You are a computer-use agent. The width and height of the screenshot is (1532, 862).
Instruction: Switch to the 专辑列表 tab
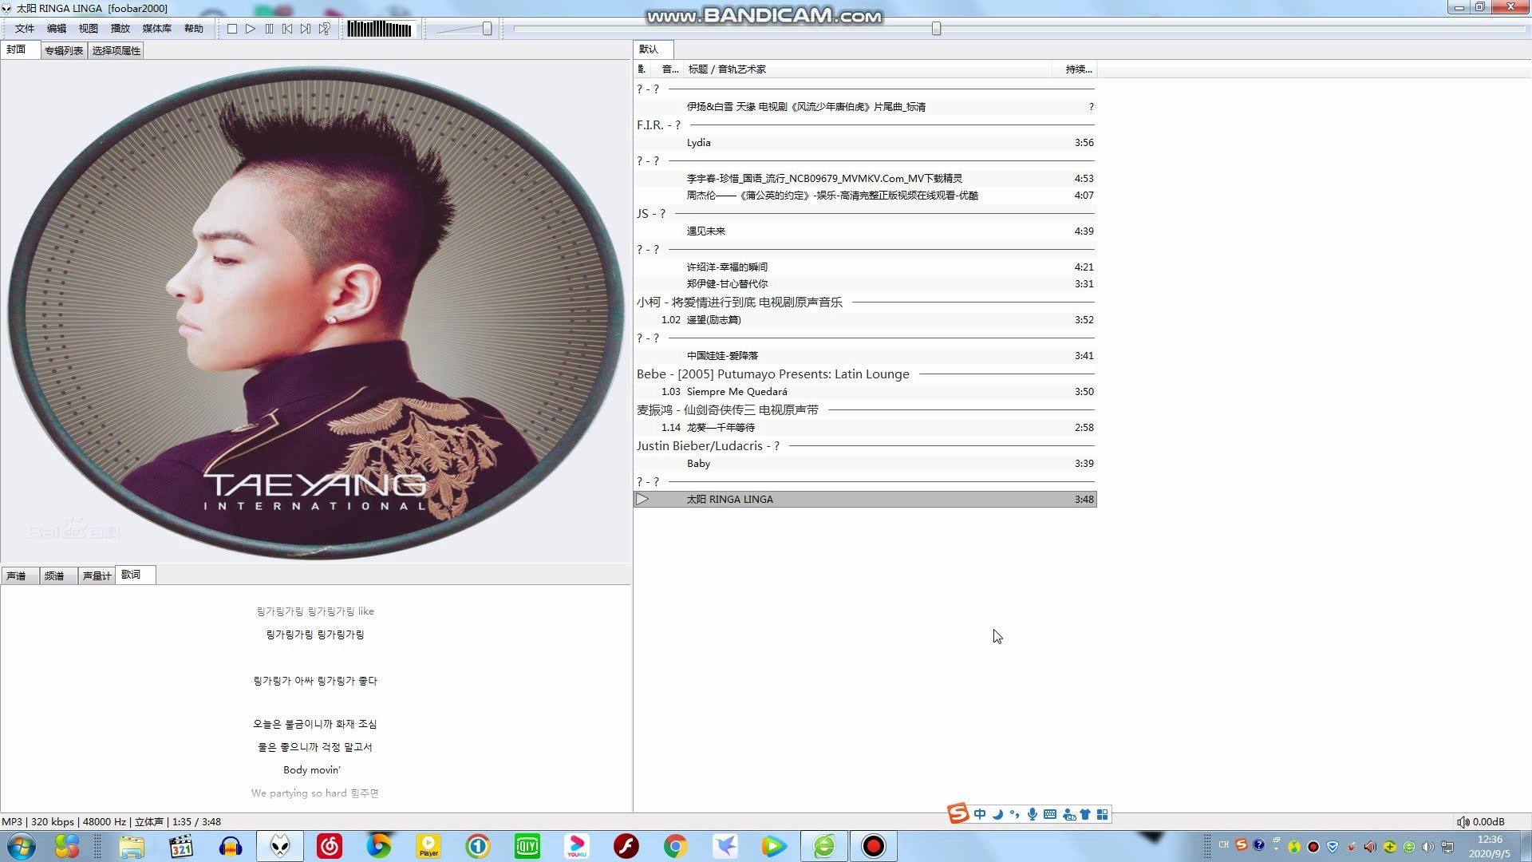pyautogui.click(x=64, y=50)
